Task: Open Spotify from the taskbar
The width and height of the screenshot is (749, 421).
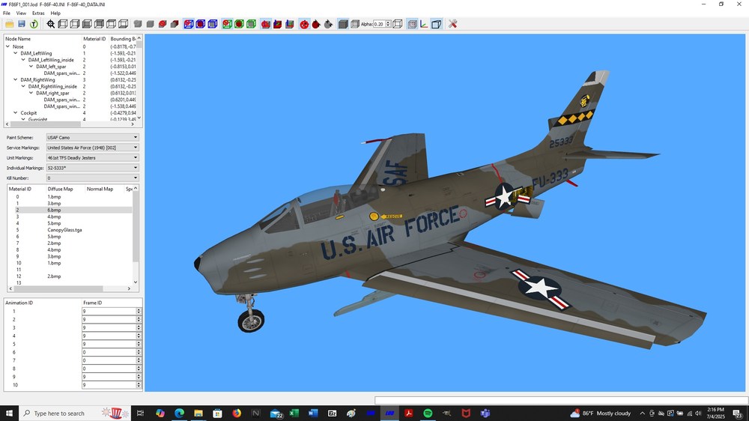Action: [x=428, y=414]
